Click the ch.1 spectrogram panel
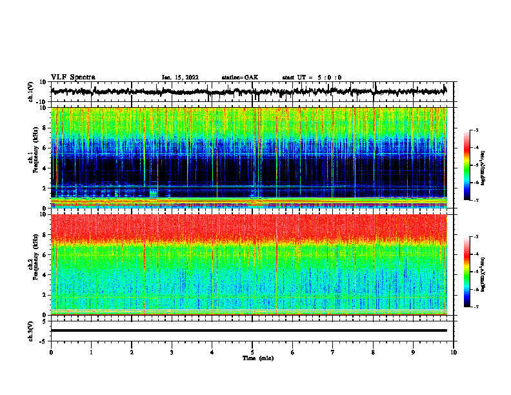511x395 pixels. pos(249,157)
